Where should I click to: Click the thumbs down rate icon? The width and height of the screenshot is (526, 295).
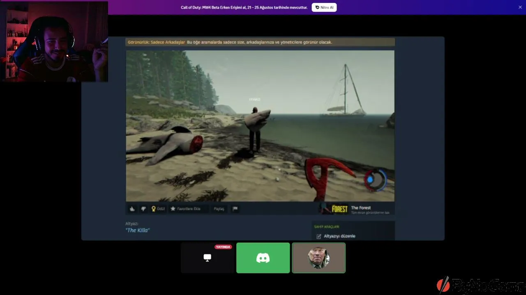point(143,209)
